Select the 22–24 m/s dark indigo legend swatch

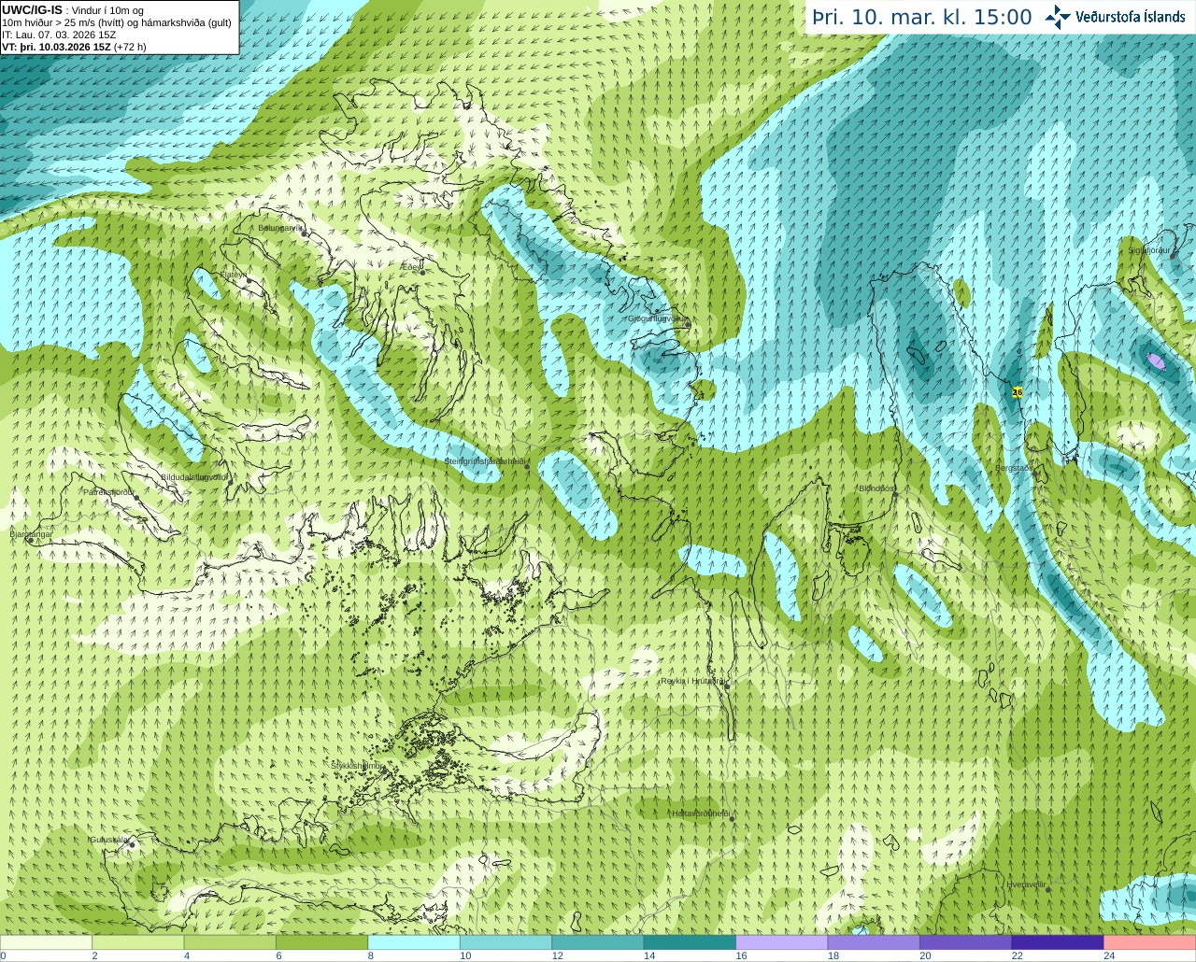coord(1058,942)
